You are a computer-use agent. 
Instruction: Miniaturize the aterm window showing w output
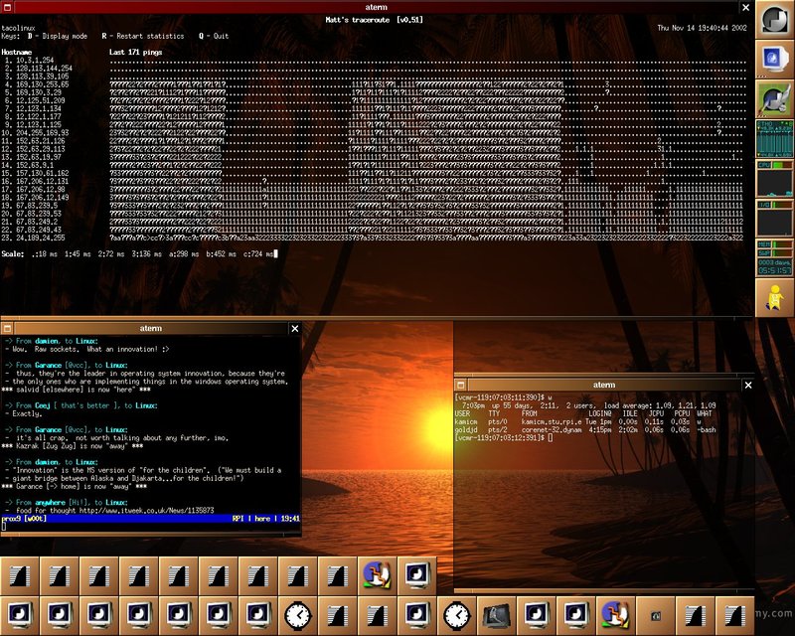(460, 385)
